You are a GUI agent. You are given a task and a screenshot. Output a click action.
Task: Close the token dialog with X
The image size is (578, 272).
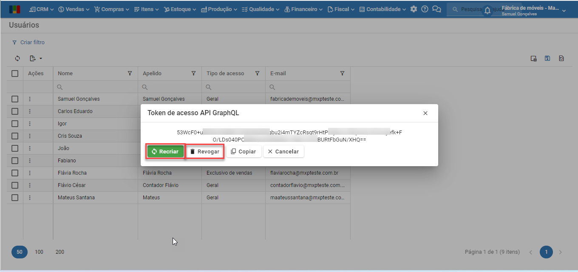[425, 113]
